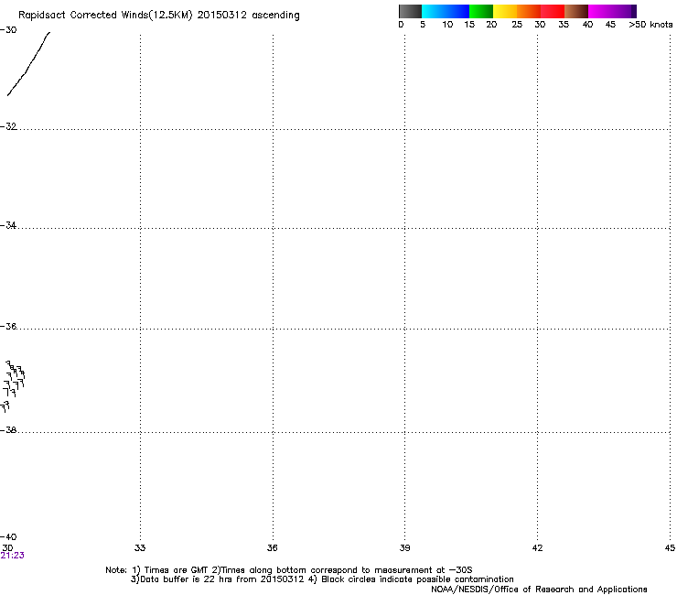
Task: Click the wind barb cluster near -37 latitude
Action: (x=13, y=386)
